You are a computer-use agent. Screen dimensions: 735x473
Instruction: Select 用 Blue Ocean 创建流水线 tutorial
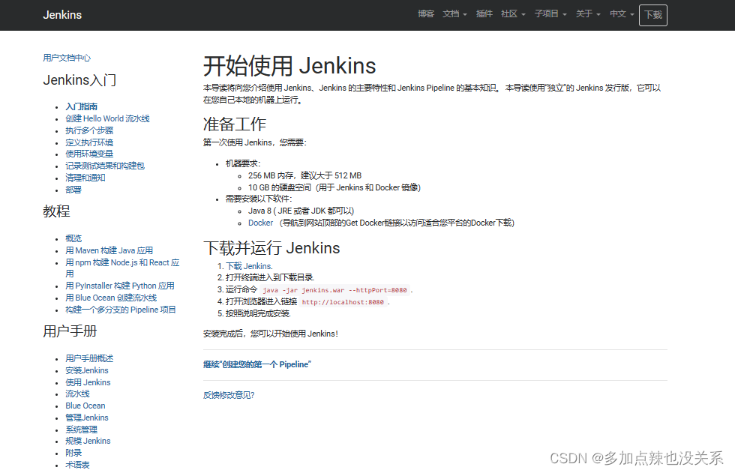click(x=111, y=298)
